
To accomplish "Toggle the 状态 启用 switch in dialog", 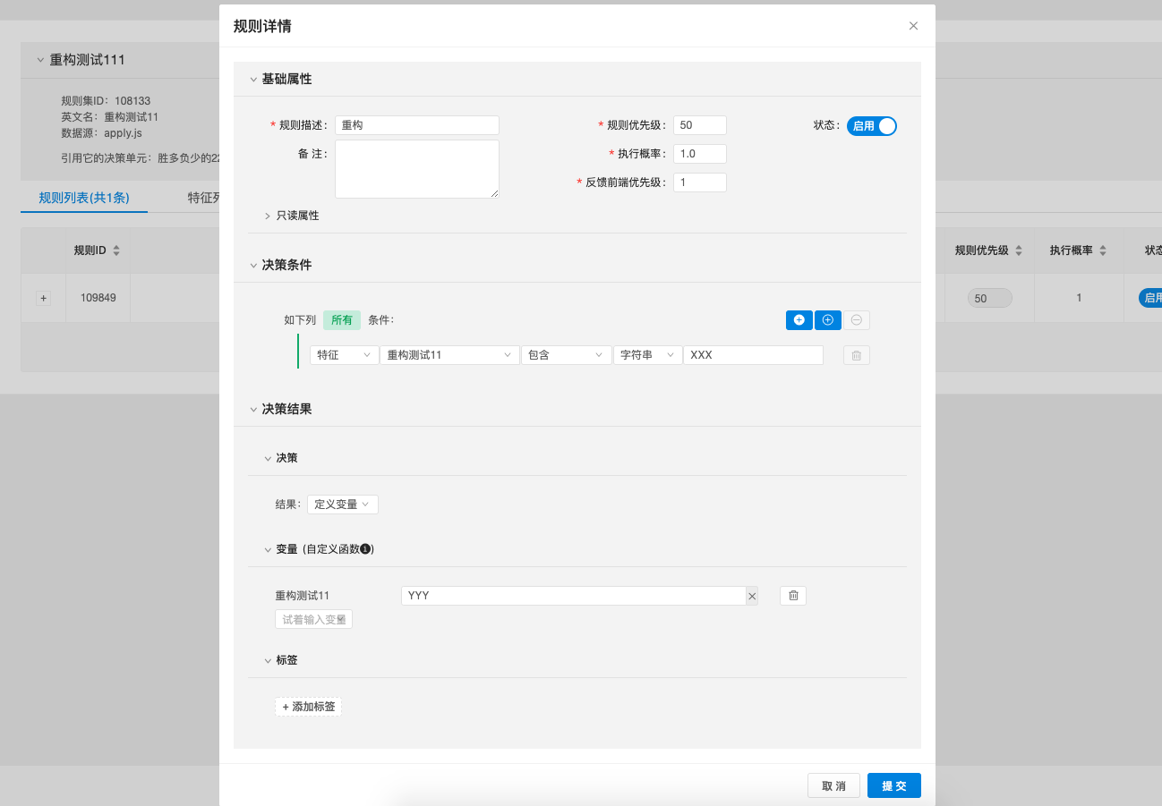I will click(872, 126).
